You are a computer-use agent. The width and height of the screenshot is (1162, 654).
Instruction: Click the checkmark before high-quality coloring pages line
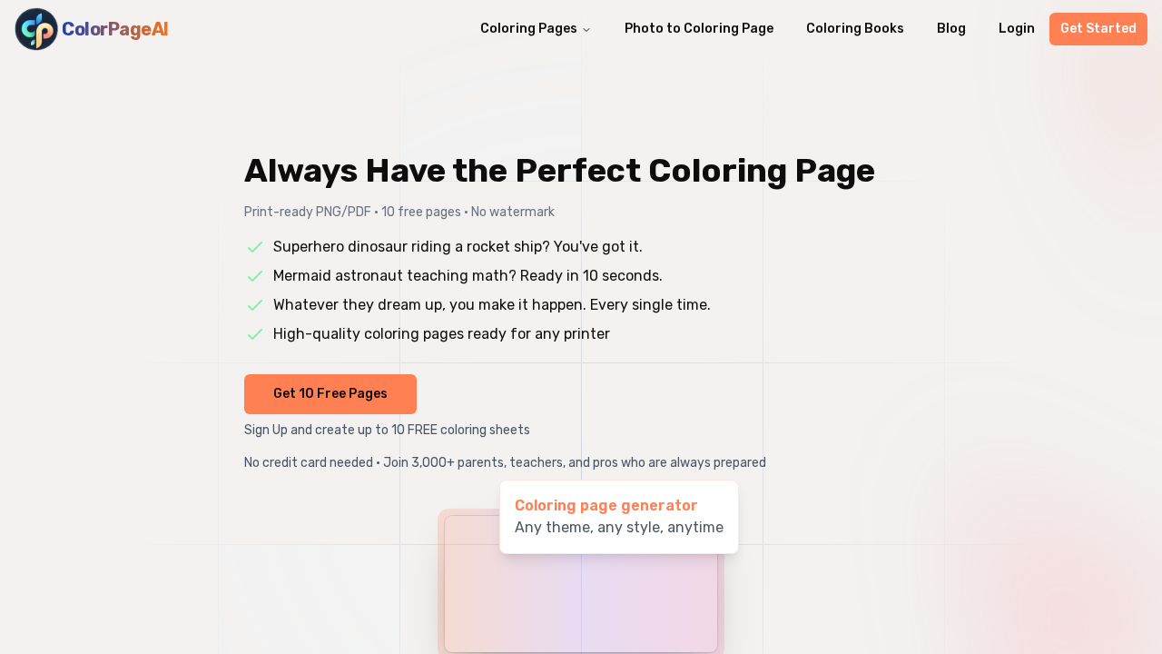tap(255, 334)
